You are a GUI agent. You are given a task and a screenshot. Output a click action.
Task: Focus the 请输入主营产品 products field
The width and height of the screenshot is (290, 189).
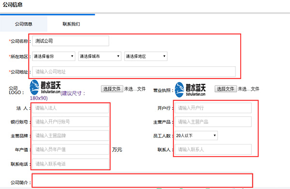click(213, 122)
